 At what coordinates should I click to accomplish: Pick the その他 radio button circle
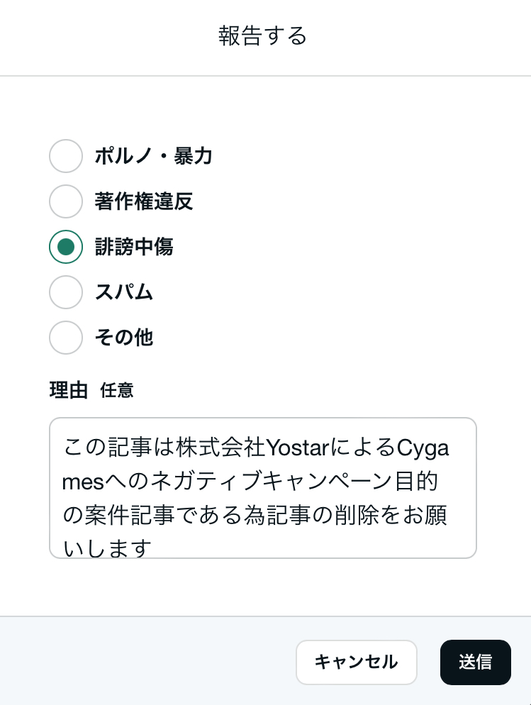click(66, 338)
